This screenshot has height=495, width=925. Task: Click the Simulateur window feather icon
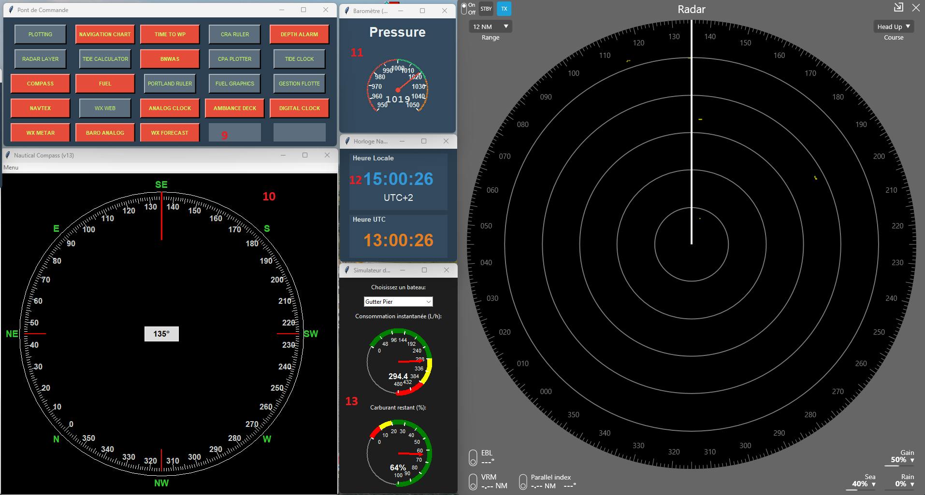[347, 270]
